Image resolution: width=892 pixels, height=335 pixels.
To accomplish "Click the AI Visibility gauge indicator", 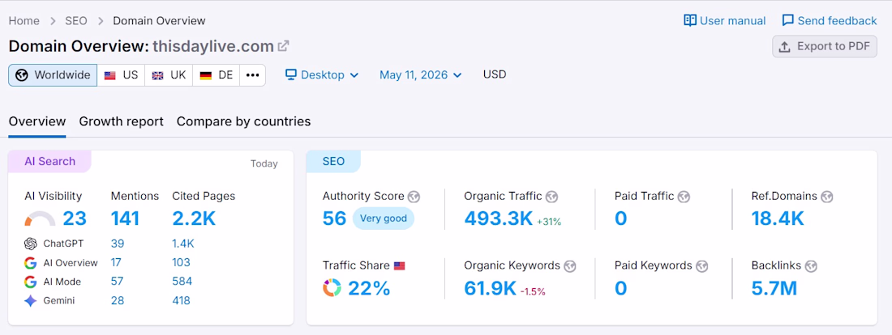I will pyautogui.click(x=41, y=218).
